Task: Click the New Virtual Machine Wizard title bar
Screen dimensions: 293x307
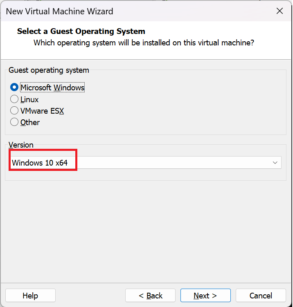Action: [x=123, y=11]
